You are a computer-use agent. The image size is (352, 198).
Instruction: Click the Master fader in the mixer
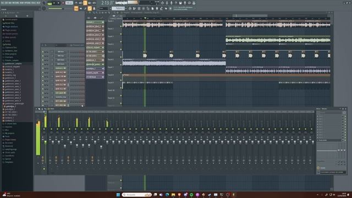pyautogui.click(x=45, y=142)
